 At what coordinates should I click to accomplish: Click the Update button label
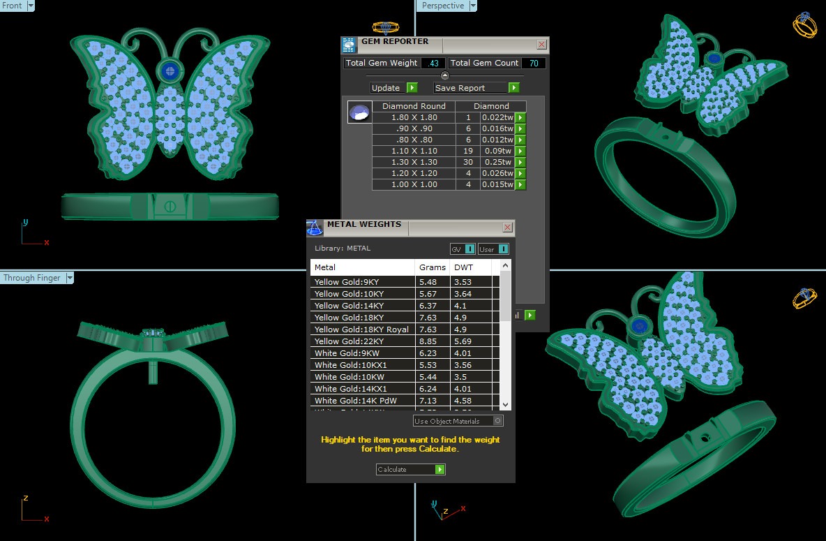click(x=386, y=88)
